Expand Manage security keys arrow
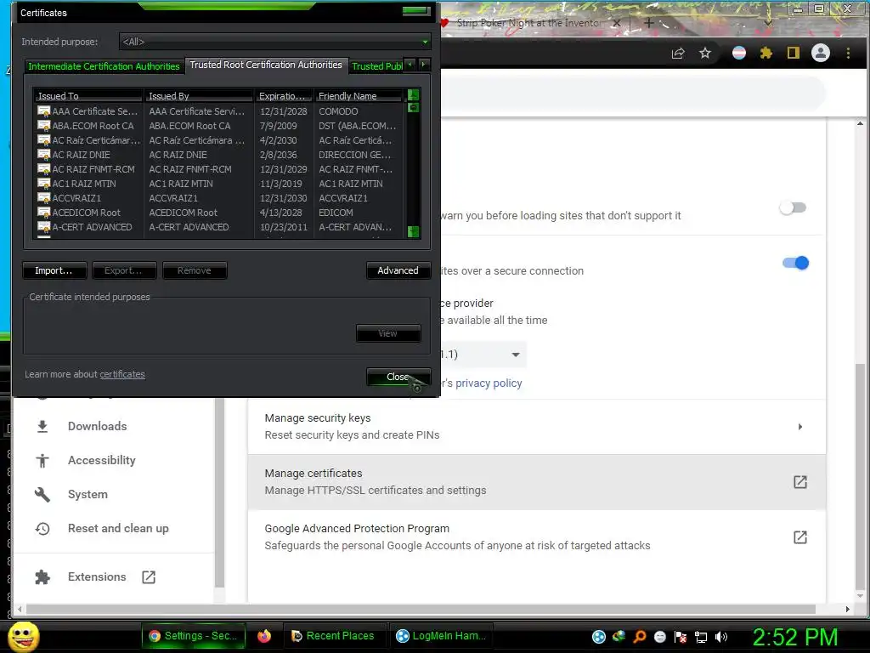 tap(800, 427)
